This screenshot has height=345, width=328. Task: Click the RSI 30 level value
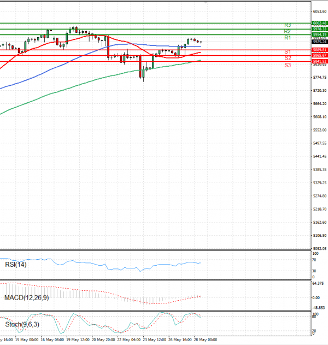click(x=314, y=271)
